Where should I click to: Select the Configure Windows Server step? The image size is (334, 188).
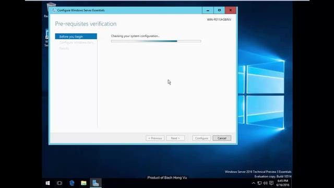[x=76, y=42]
